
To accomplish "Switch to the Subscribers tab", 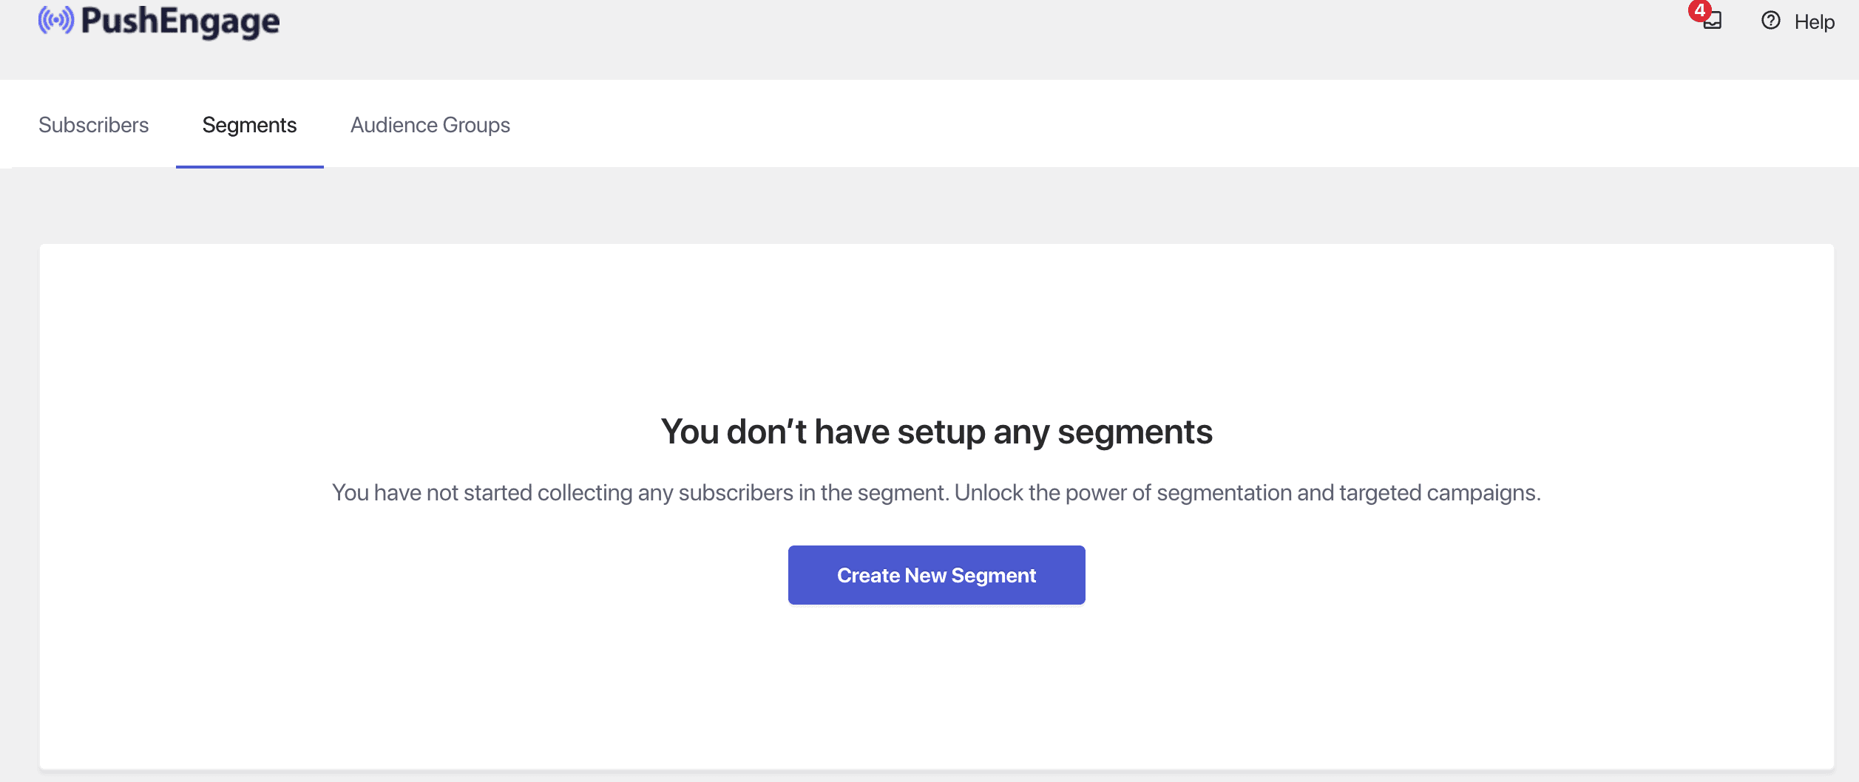I will point(93,125).
